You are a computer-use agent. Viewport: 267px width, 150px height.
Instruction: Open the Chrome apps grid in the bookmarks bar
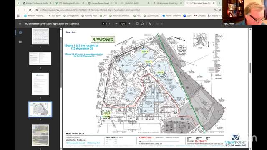click(18, 16)
